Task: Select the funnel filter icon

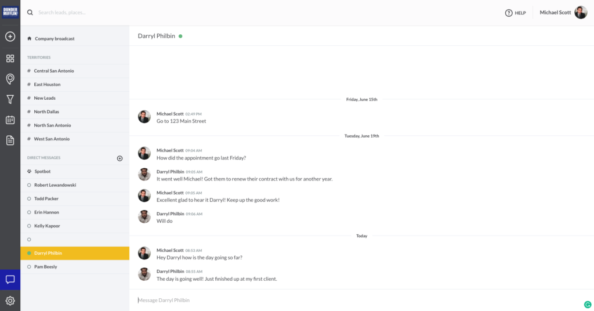Action: (10, 99)
